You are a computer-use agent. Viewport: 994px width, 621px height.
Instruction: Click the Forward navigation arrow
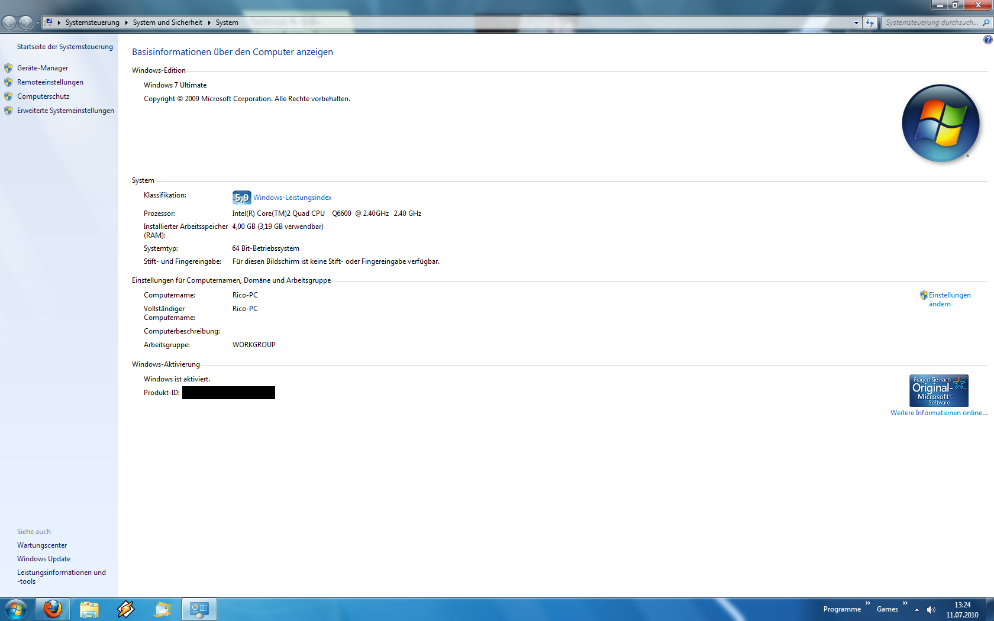click(x=25, y=22)
